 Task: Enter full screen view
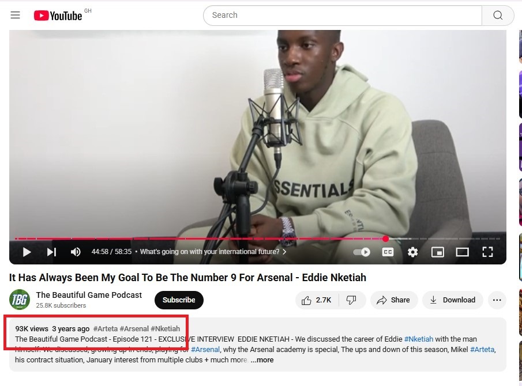(x=488, y=252)
